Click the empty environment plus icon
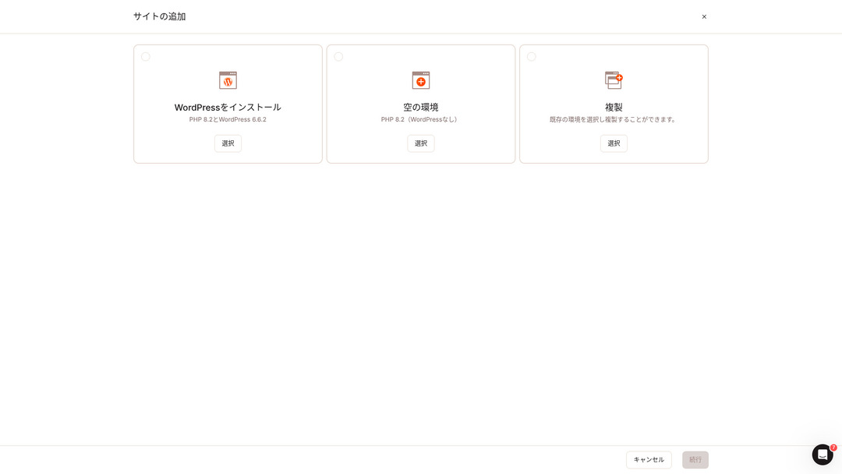 point(420,80)
